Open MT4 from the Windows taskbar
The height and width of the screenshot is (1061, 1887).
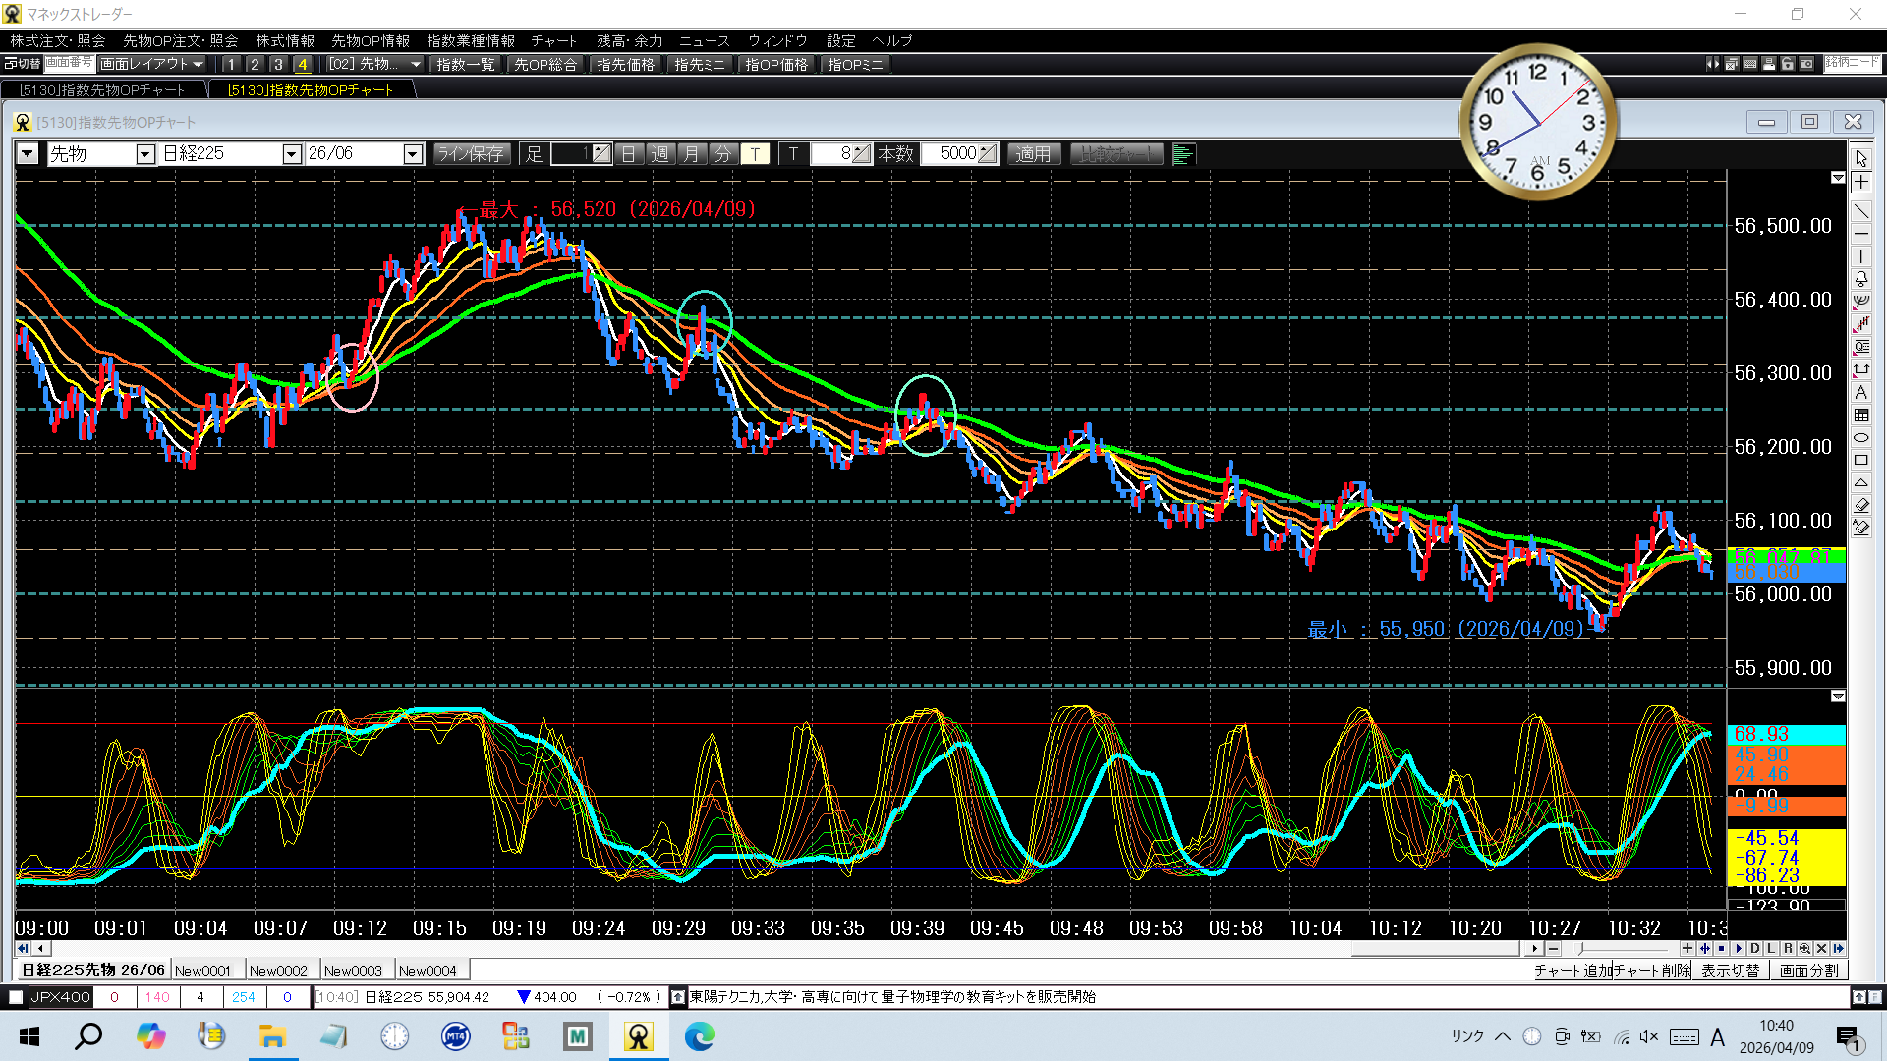point(455,1036)
